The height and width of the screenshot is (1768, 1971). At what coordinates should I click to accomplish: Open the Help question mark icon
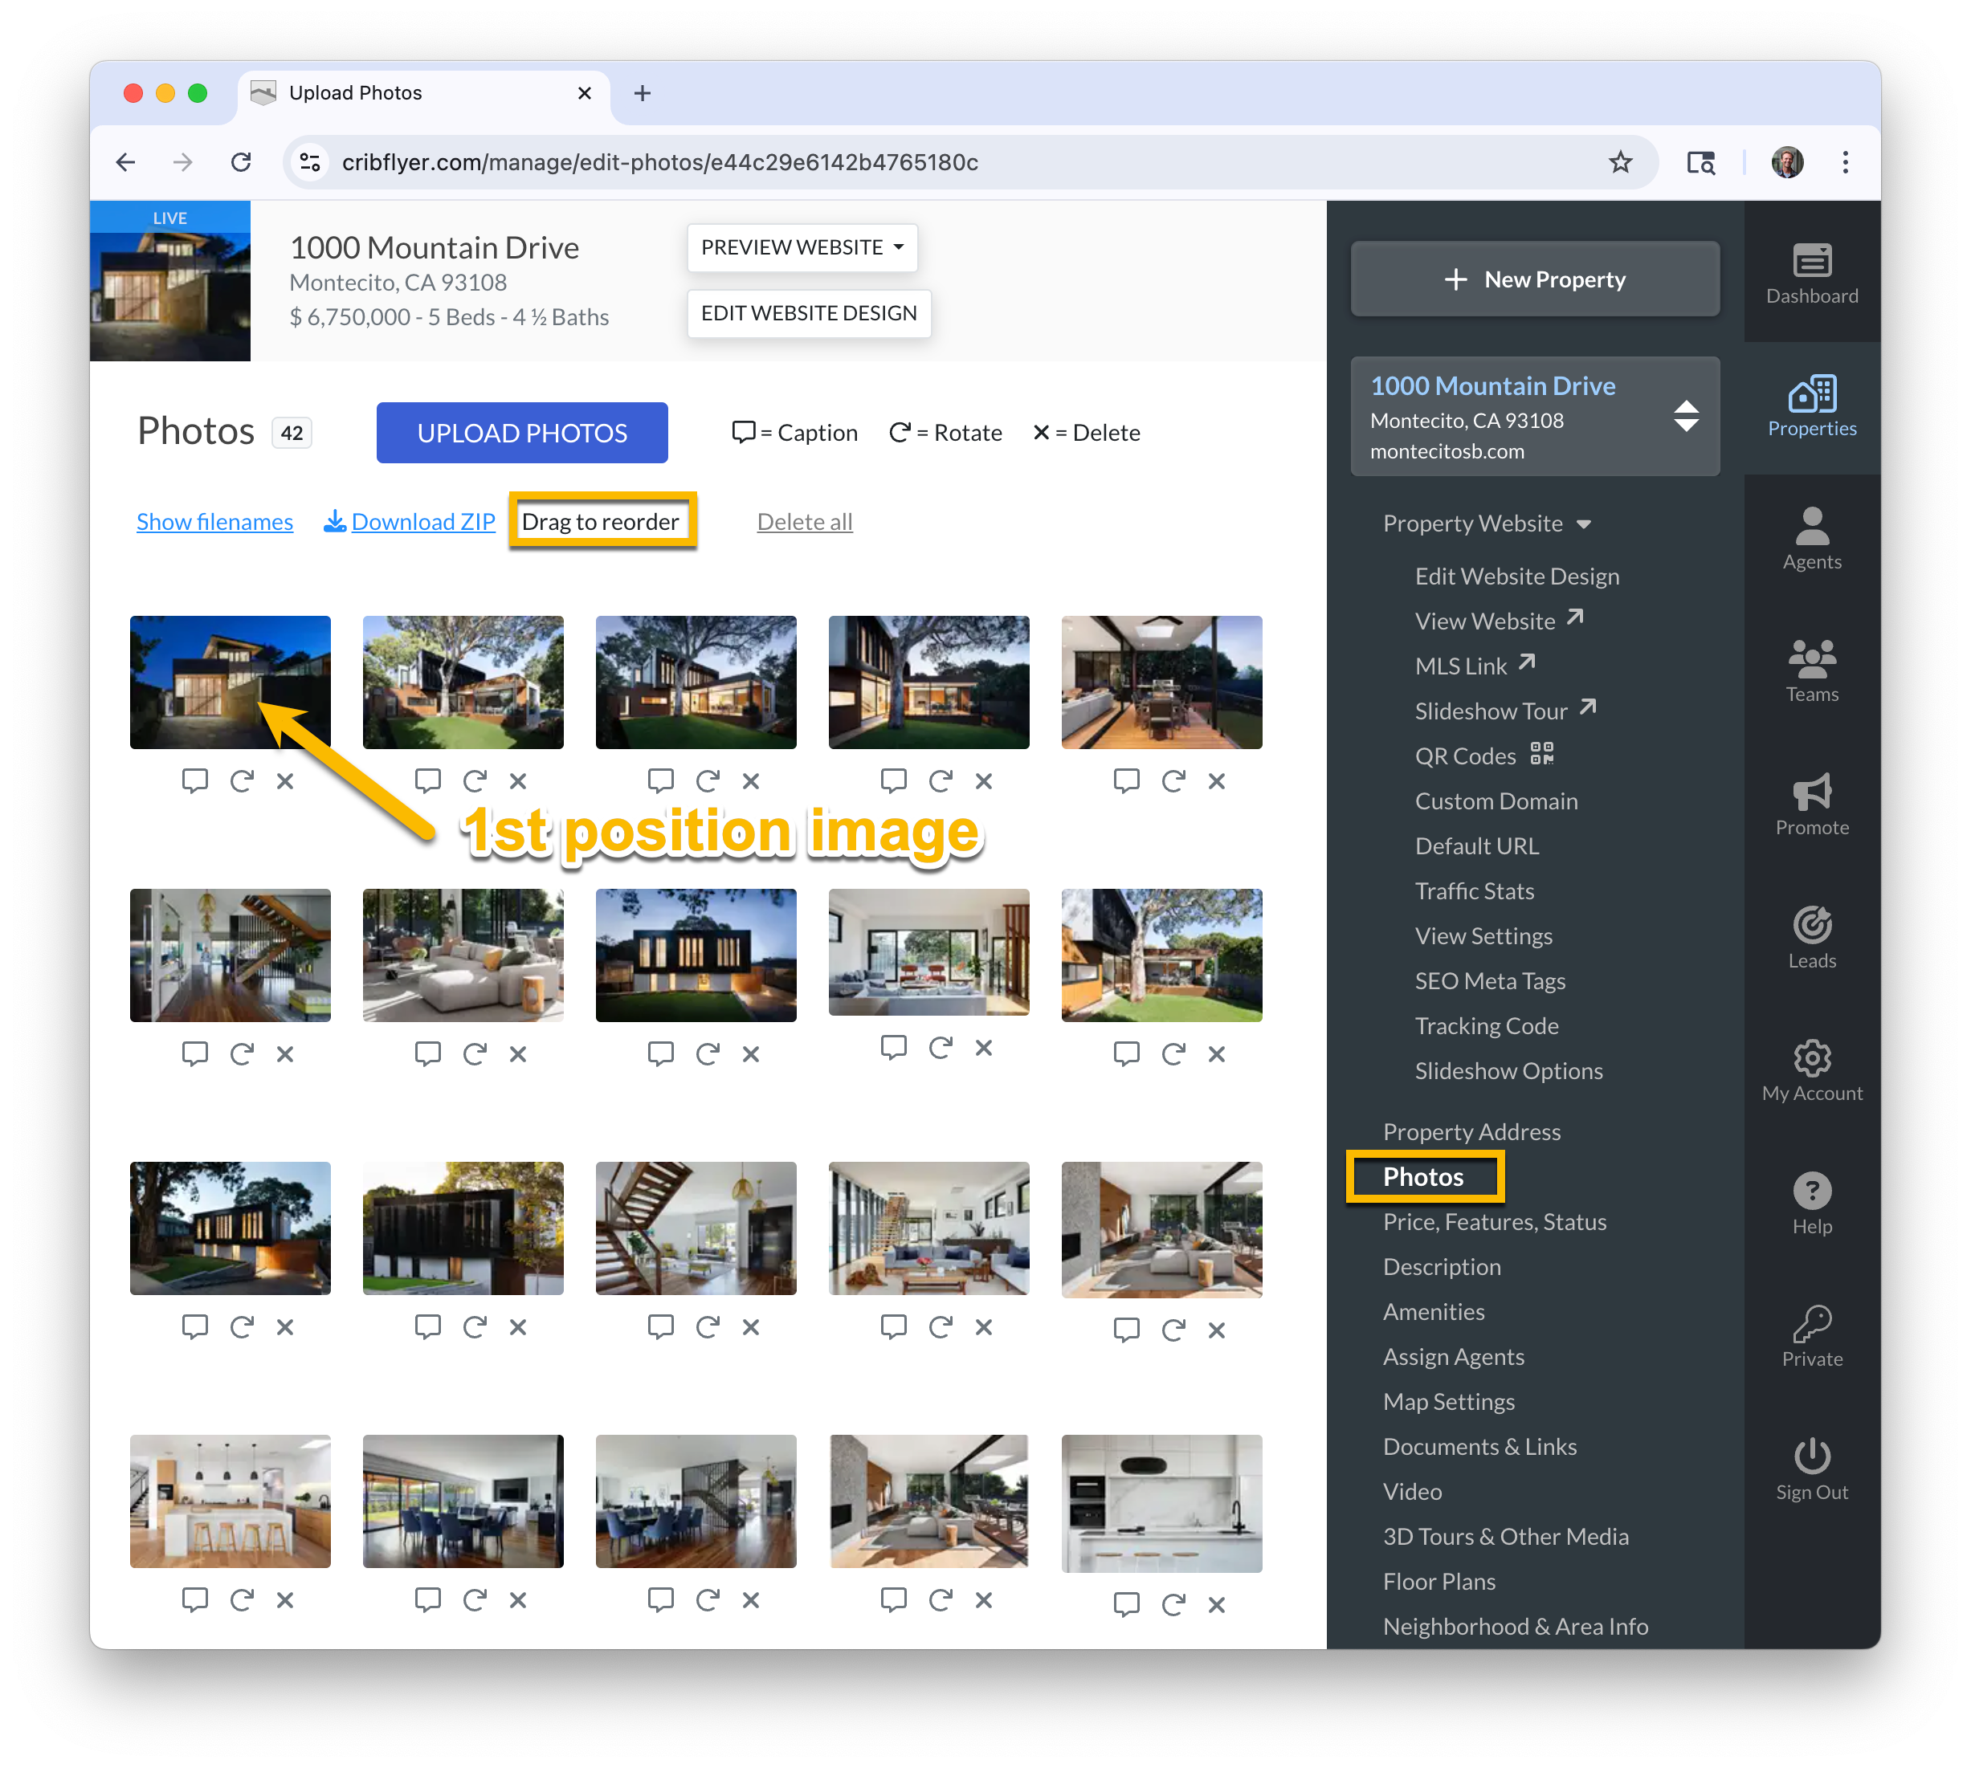click(x=1810, y=1204)
